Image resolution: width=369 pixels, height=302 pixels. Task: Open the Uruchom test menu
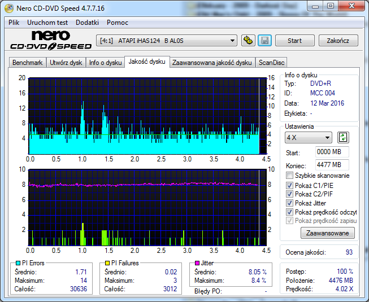point(47,23)
